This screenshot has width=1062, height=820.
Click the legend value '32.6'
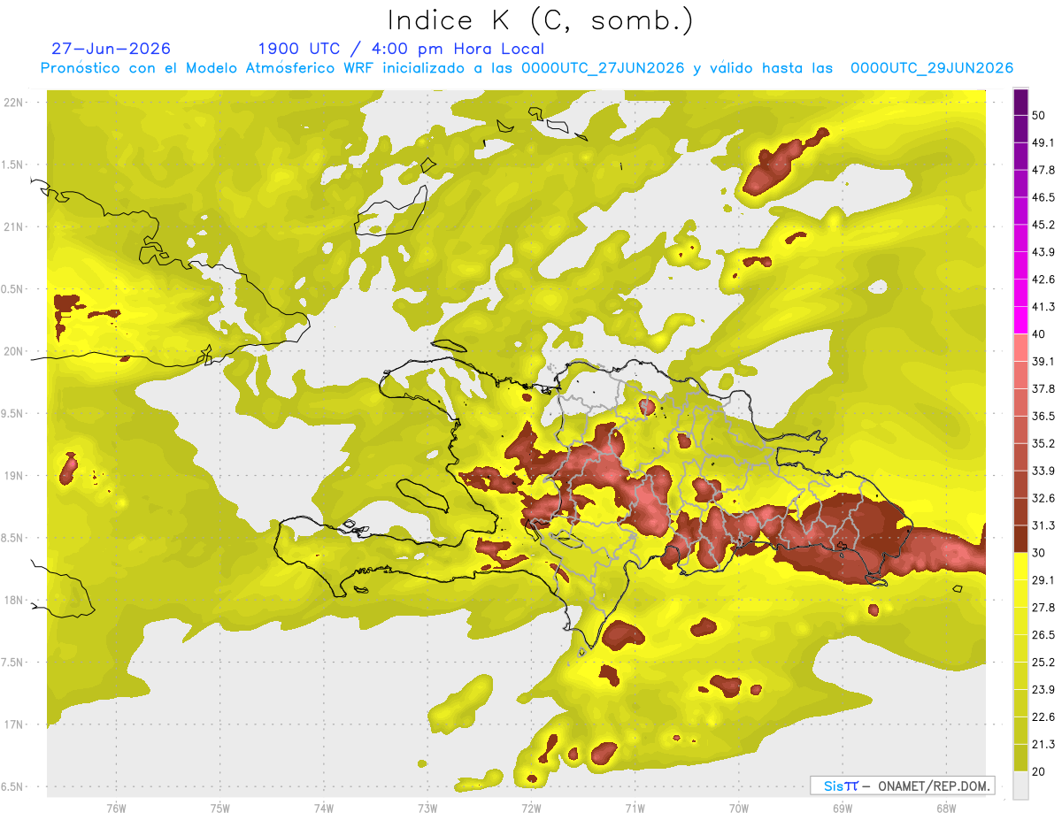click(x=1043, y=498)
